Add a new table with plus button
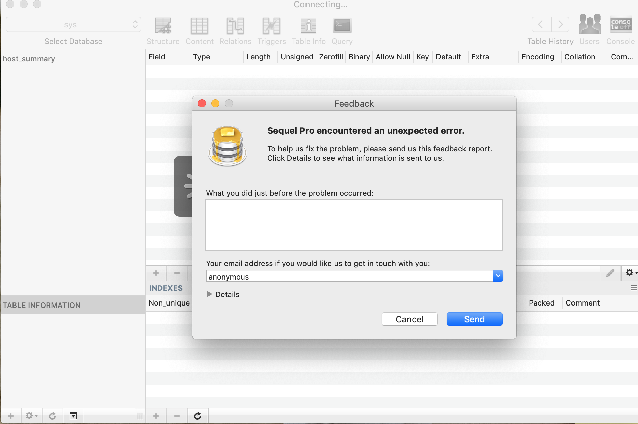Image resolution: width=638 pixels, height=424 pixels. 11,416
